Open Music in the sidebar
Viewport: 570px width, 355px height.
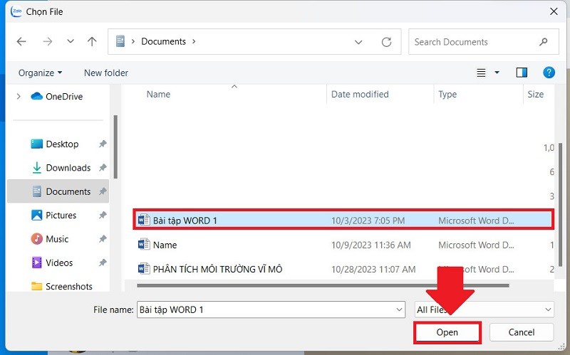(50, 239)
